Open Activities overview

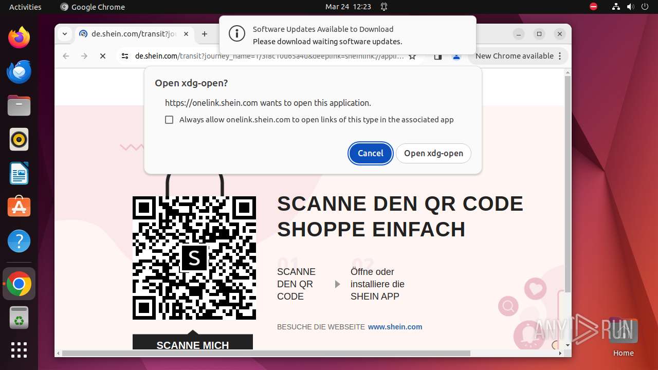pyautogui.click(x=25, y=7)
